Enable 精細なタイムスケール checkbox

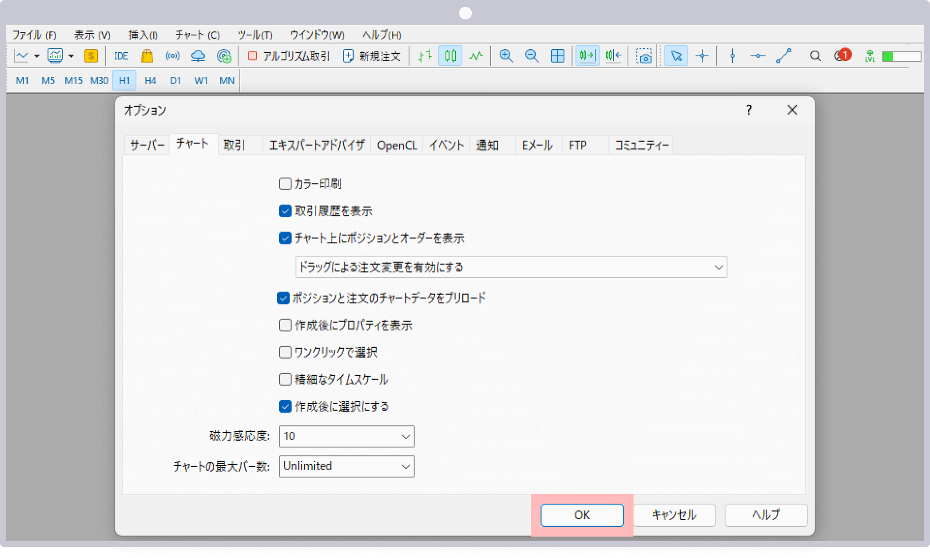285,379
